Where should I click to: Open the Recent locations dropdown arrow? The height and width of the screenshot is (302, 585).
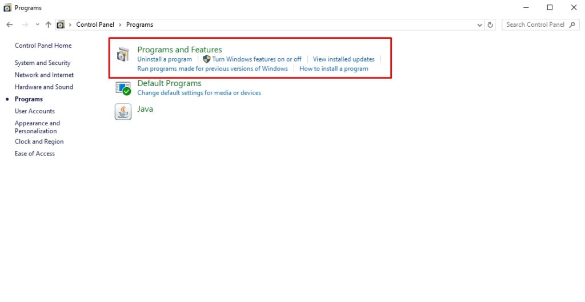point(37,25)
